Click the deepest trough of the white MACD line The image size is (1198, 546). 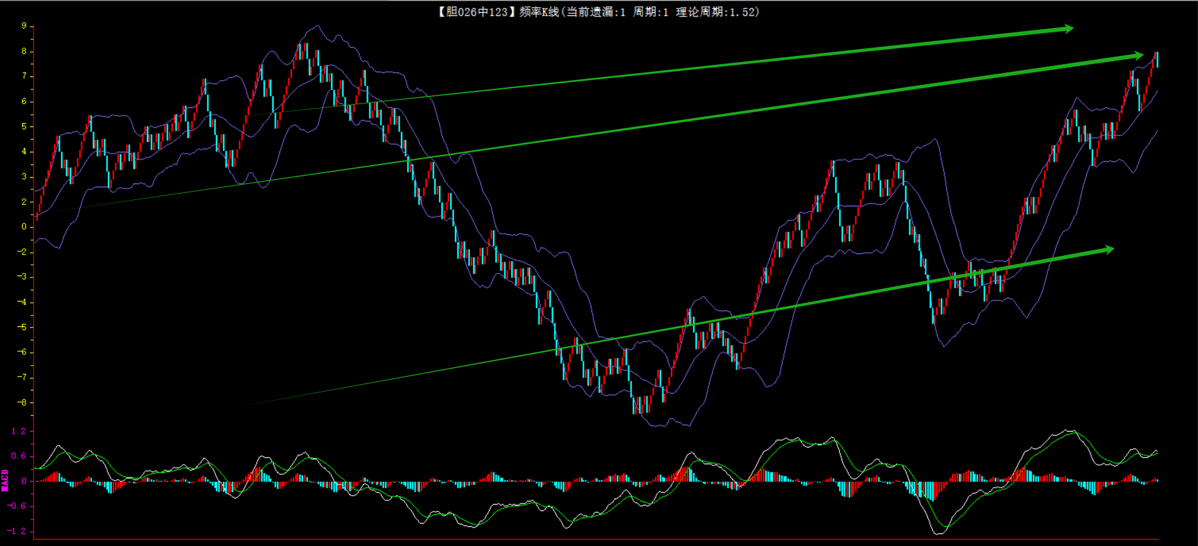(x=938, y=534)
